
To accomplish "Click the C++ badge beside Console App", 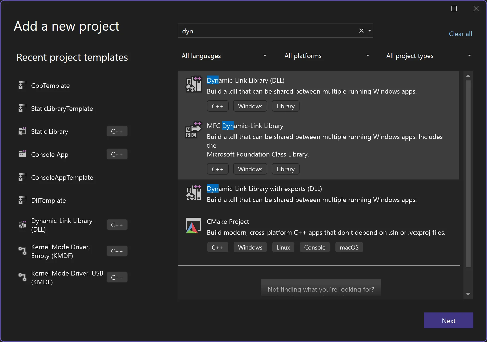I will (117, 154).
